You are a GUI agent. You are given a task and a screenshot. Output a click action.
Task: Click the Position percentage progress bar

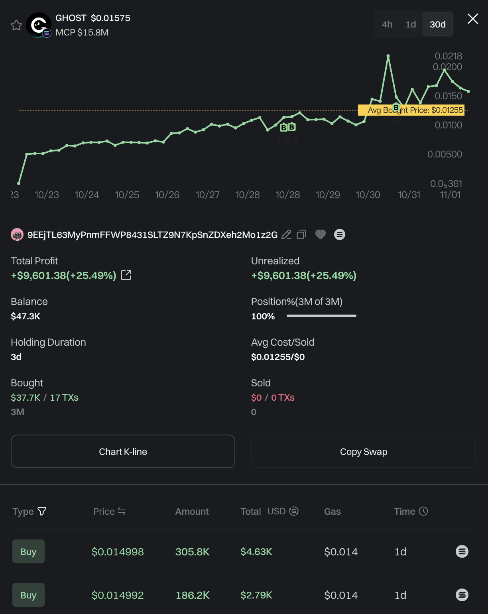click(x=321, y=316)
